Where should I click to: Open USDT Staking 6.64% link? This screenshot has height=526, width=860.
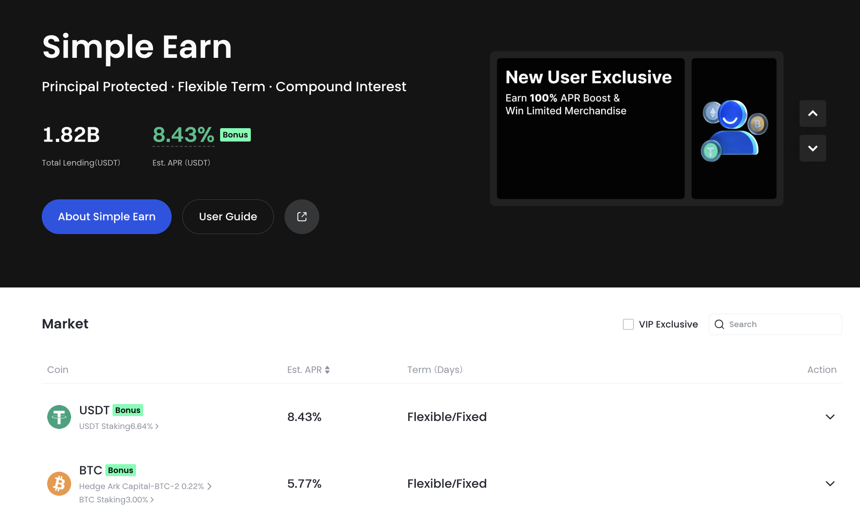click(119, 426)
